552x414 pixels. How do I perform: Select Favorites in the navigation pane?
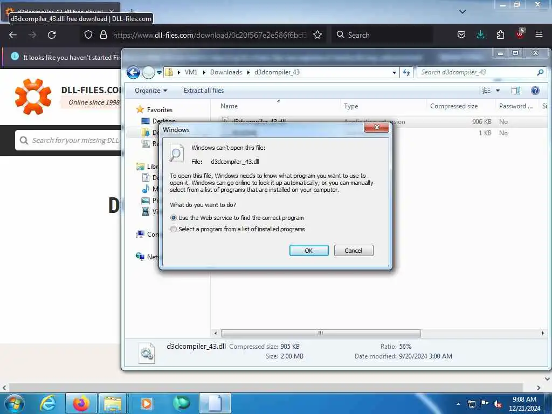[x=160, y=110]
